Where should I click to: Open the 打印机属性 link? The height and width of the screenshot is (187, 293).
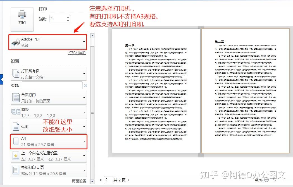pyautogui.click(x=78, y=52)
